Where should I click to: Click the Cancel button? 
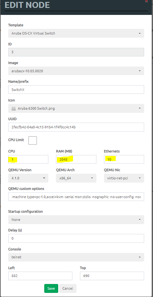click(68, 288)
